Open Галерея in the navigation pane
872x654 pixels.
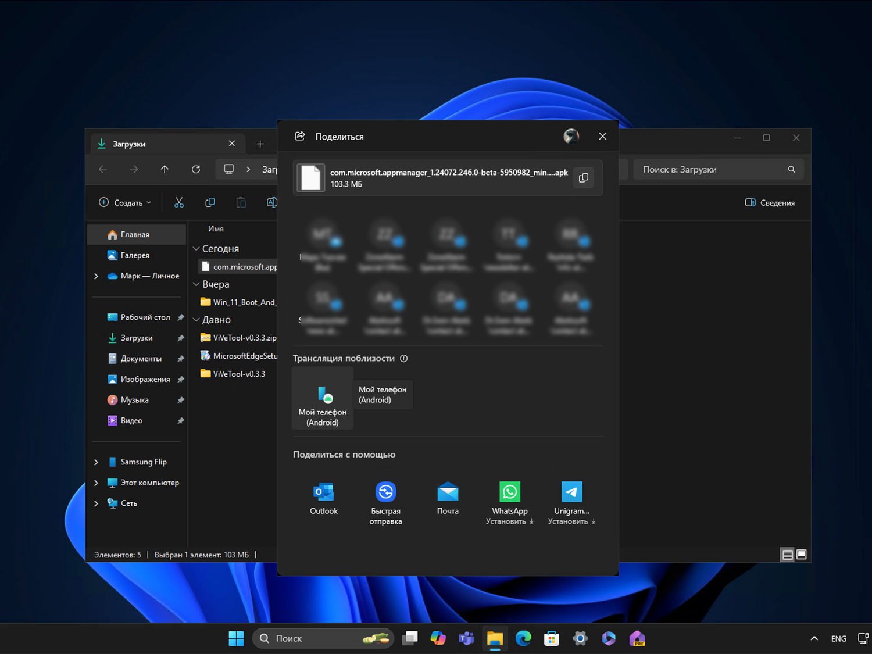point(135,255)
